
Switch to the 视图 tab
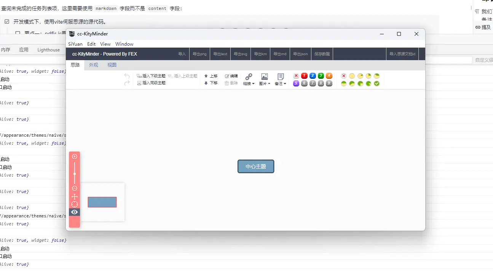pos(112,65)
